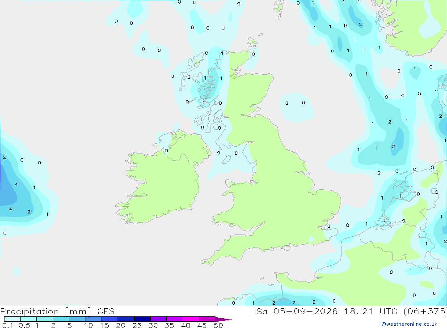Select the 35–40 mm purple legend swatch
This screenshot has width=447, height=328.
(x=174, y=319)
